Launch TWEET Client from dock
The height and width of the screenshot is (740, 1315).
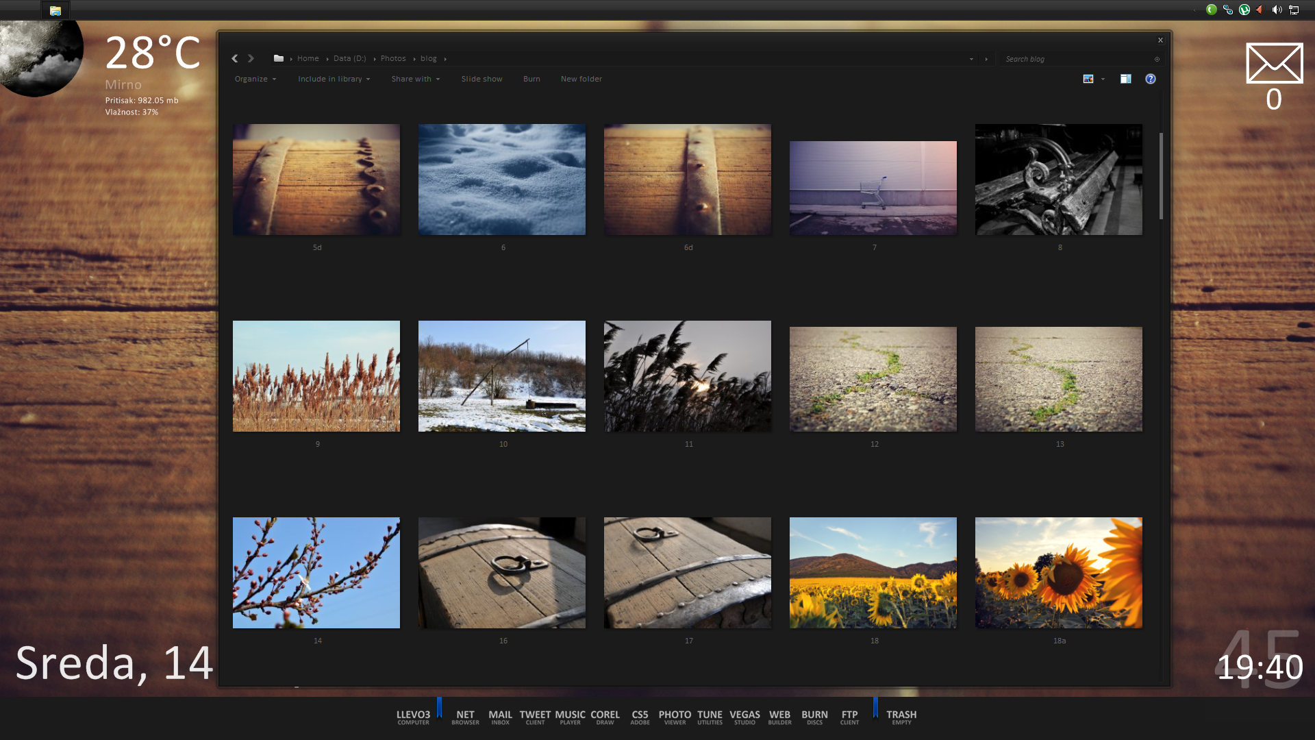coord(535,717)
